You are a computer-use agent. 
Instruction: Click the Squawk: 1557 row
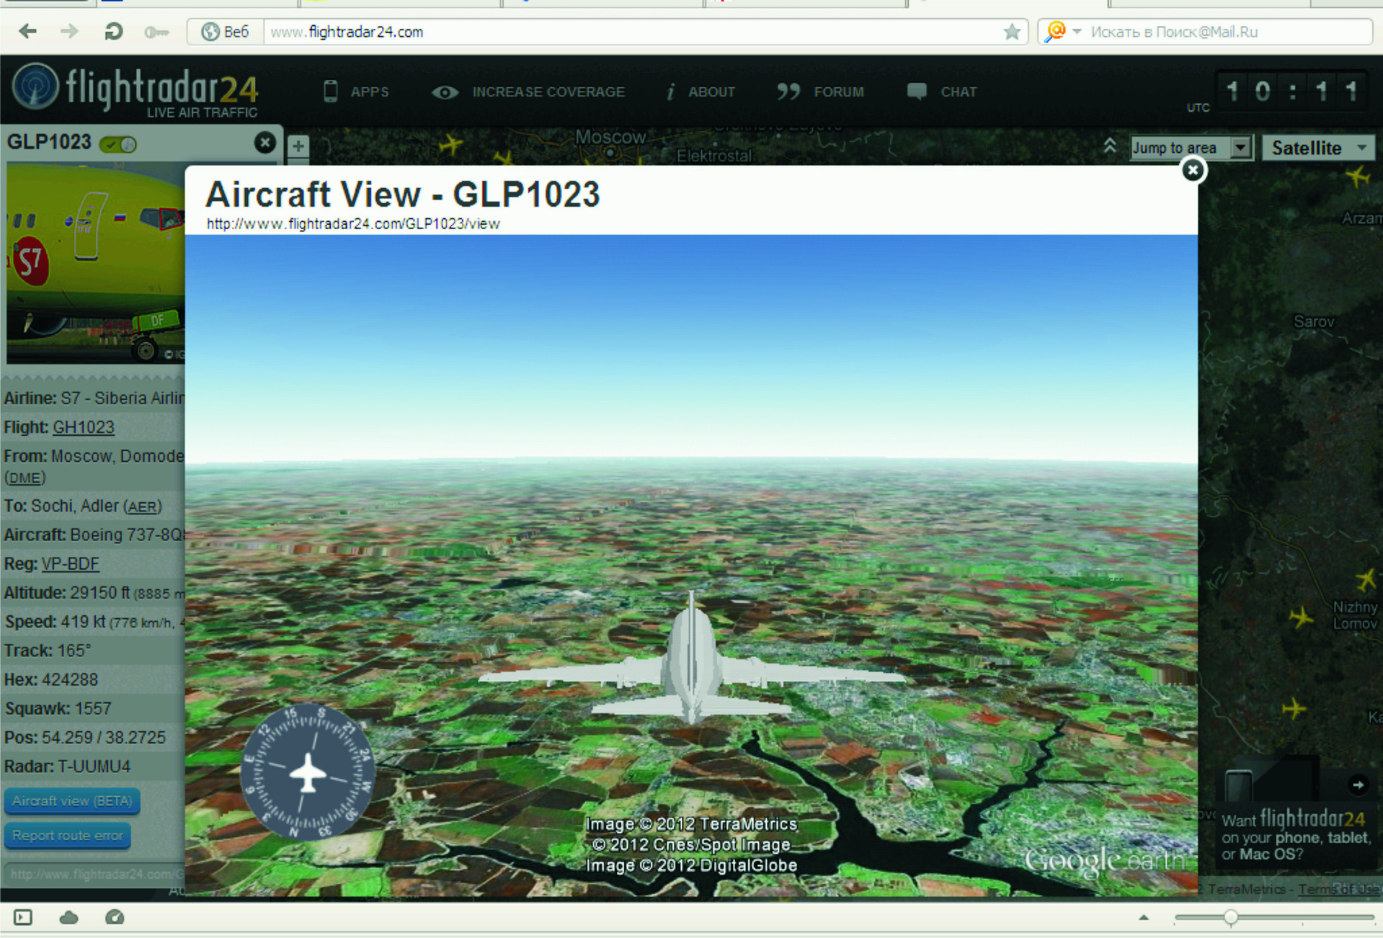(94, 708)
